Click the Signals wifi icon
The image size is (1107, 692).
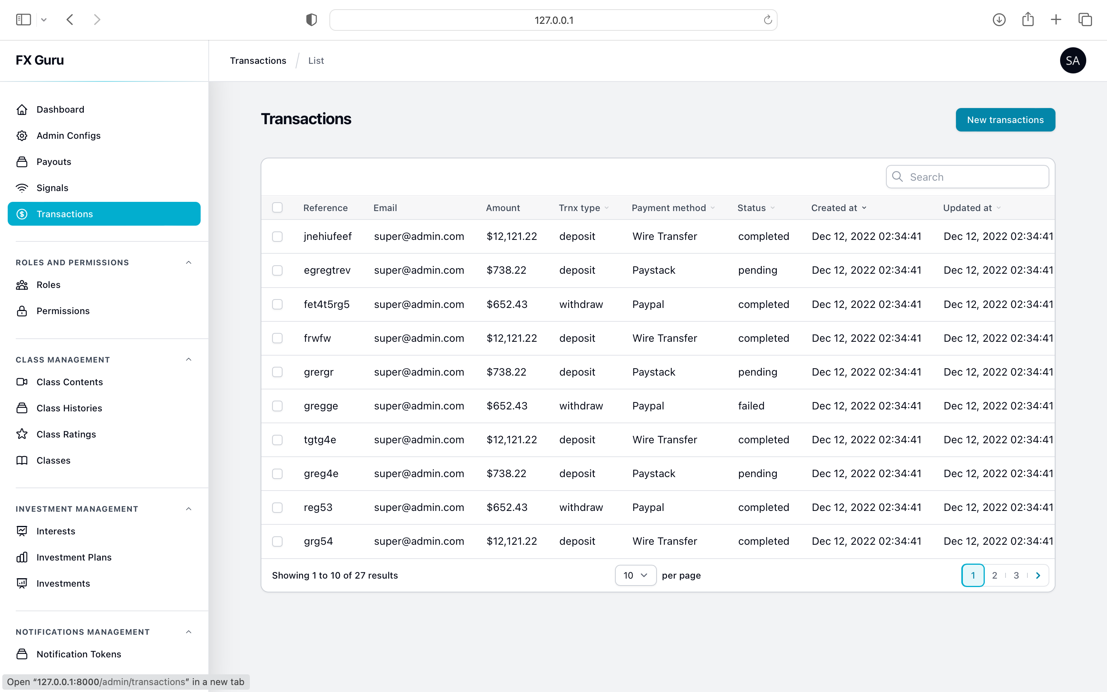22,188
